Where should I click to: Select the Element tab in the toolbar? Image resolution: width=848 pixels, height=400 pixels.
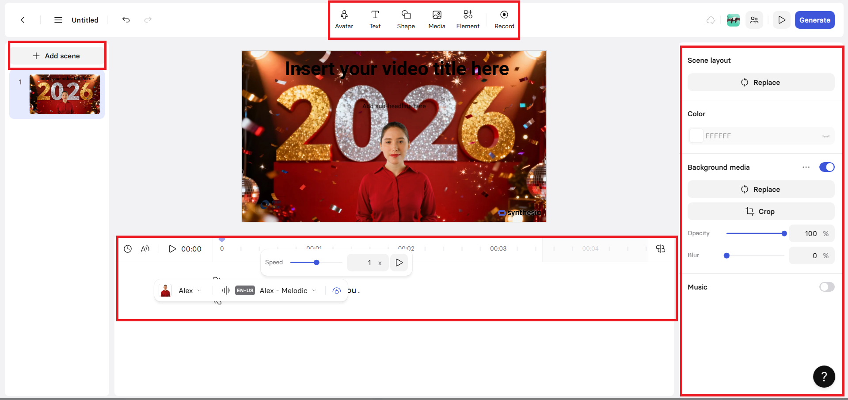click(x=468, y=19)
